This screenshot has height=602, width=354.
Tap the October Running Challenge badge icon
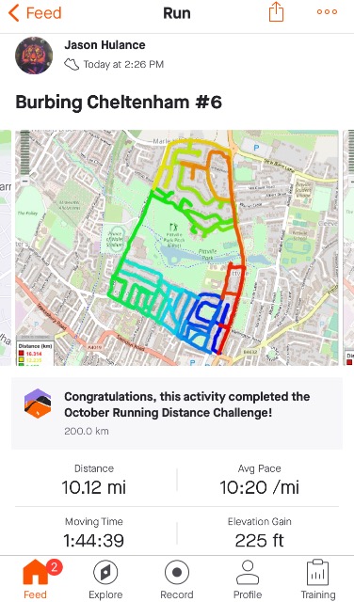tap(38, 404)
